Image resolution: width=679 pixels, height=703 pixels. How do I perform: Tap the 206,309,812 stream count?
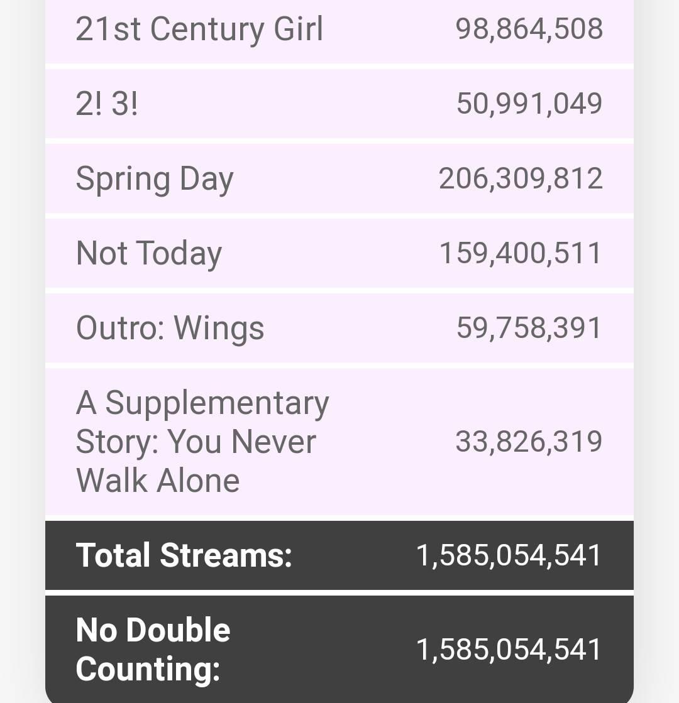click(x=521, y=178)
